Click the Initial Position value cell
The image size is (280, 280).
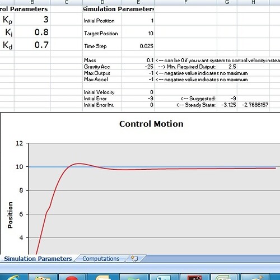(138, 20)
